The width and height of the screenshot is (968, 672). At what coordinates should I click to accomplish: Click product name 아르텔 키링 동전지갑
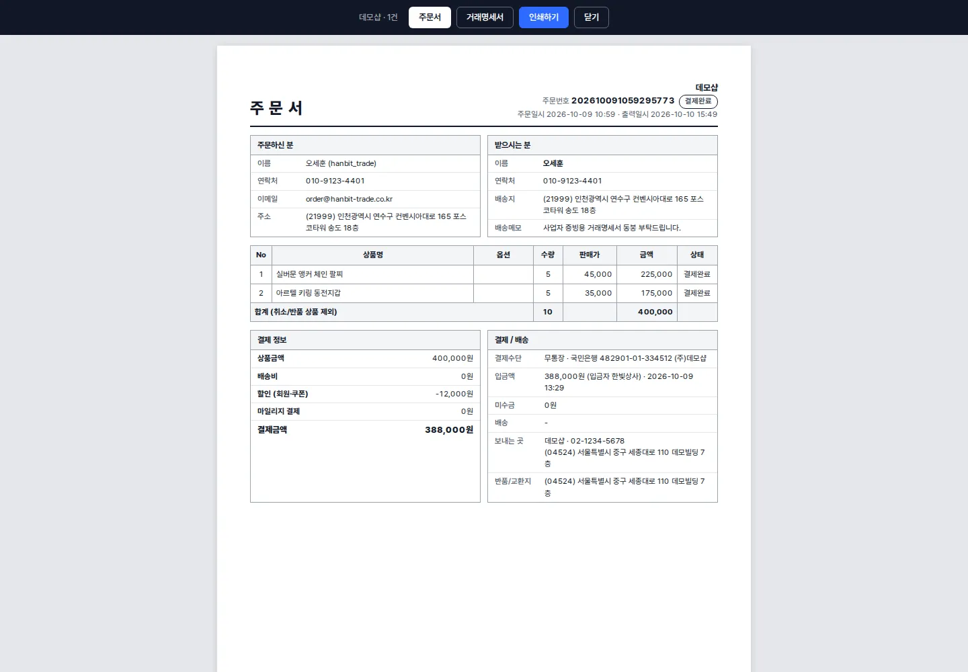(309, 293)
